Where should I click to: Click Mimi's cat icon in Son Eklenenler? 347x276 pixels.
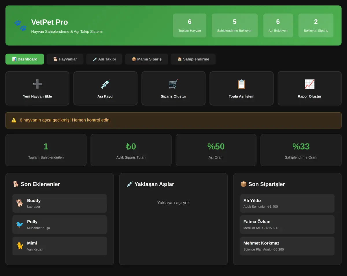[x=20, y=246]
